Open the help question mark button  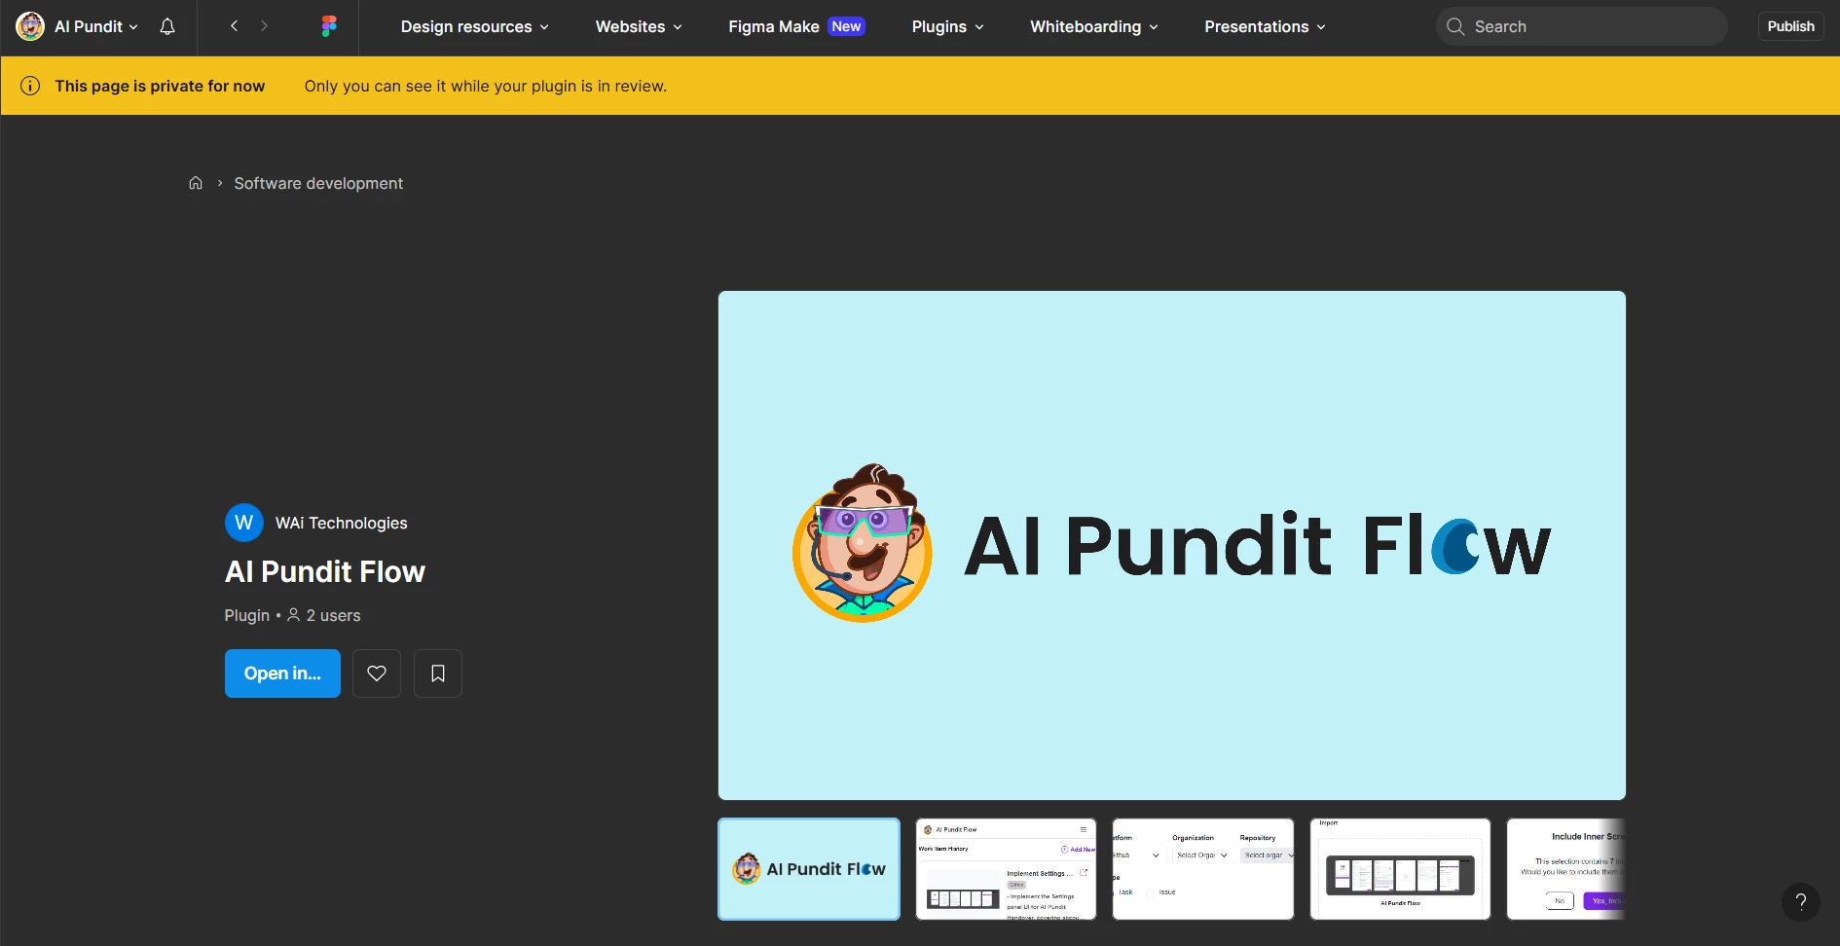[x=1801, y=901]
